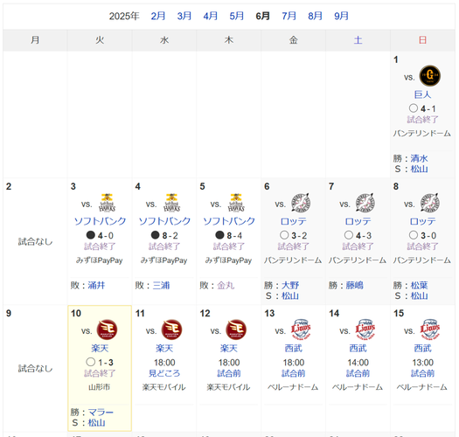Open 楽天 team link on June 11
The image size is (459, 437).
(164, 349)
